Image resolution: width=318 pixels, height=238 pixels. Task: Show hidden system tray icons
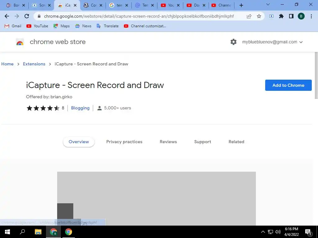(x=263, y=232)
